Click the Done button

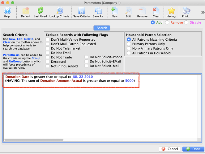[x=193, y=149]
